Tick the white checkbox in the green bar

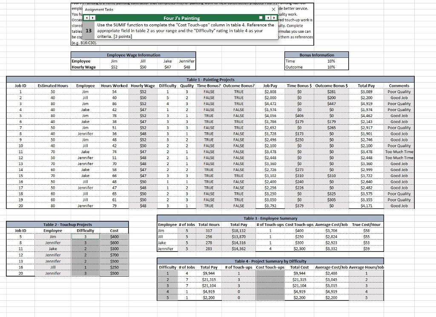point(261,17)
